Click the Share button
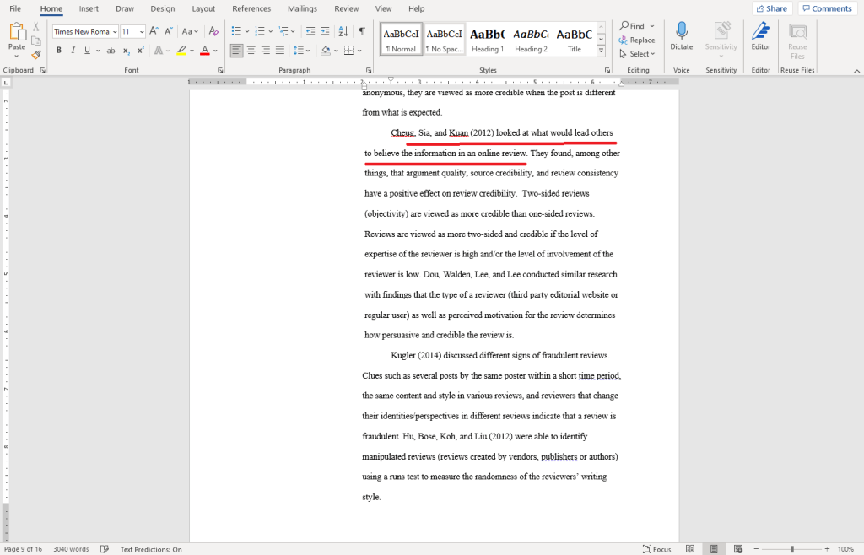The width and height of the screenshot is (864, 555). (771, 8)
